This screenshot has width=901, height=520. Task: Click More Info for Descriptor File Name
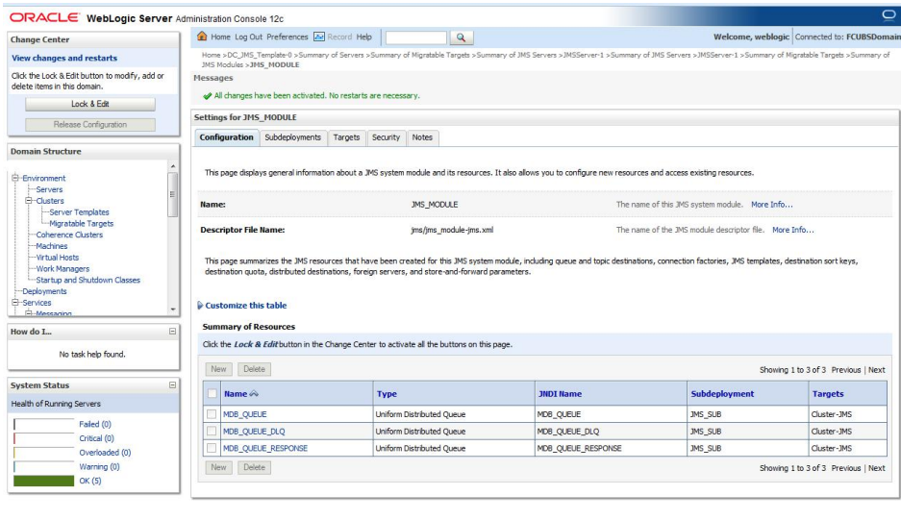(793, 230)
